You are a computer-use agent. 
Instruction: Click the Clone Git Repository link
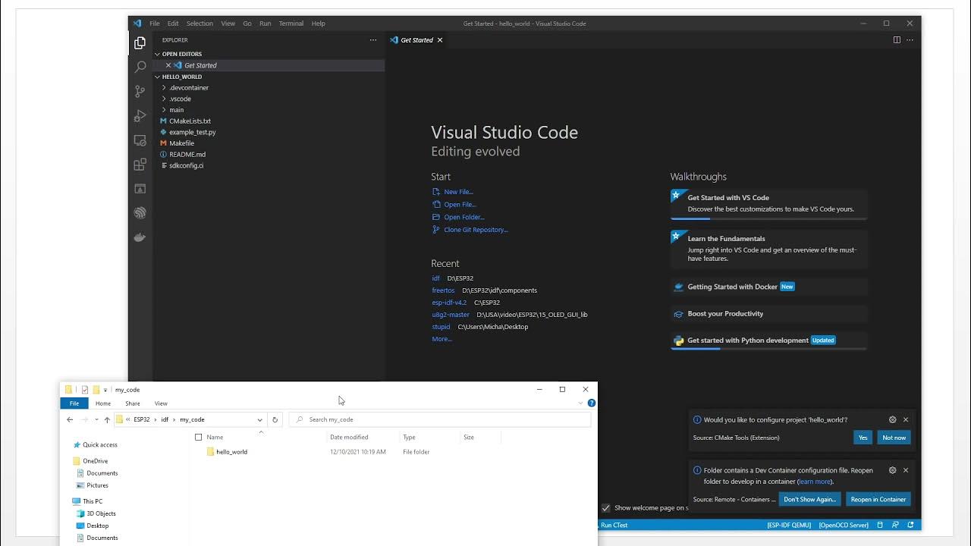point(476,230)
